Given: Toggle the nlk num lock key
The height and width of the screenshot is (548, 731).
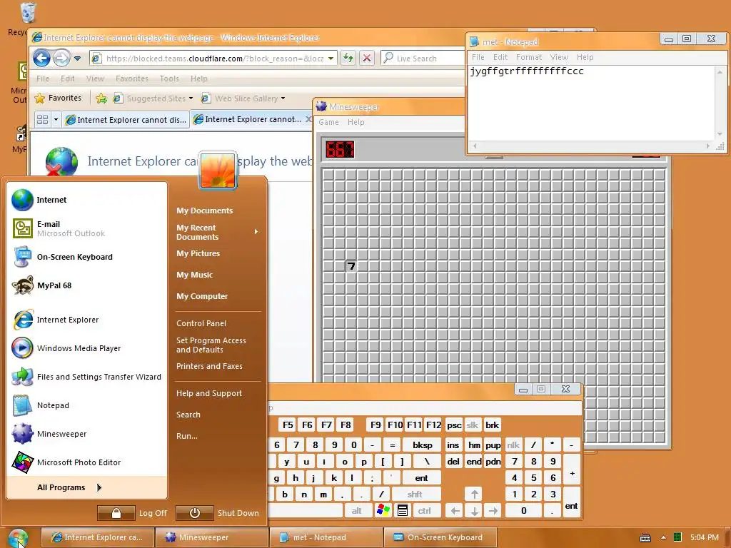Looking at the screenshot, I should (x=513, y=445).
